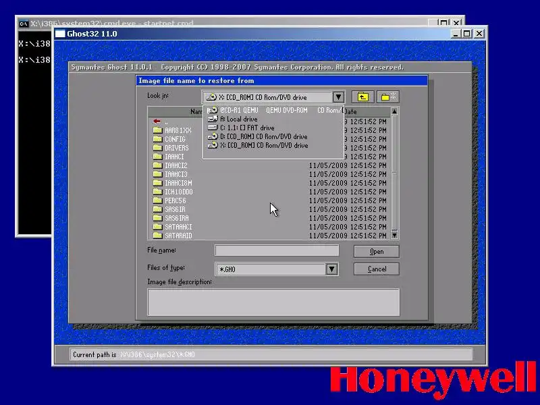Maximize the Ghost32 11.0 window

point(467,34)
